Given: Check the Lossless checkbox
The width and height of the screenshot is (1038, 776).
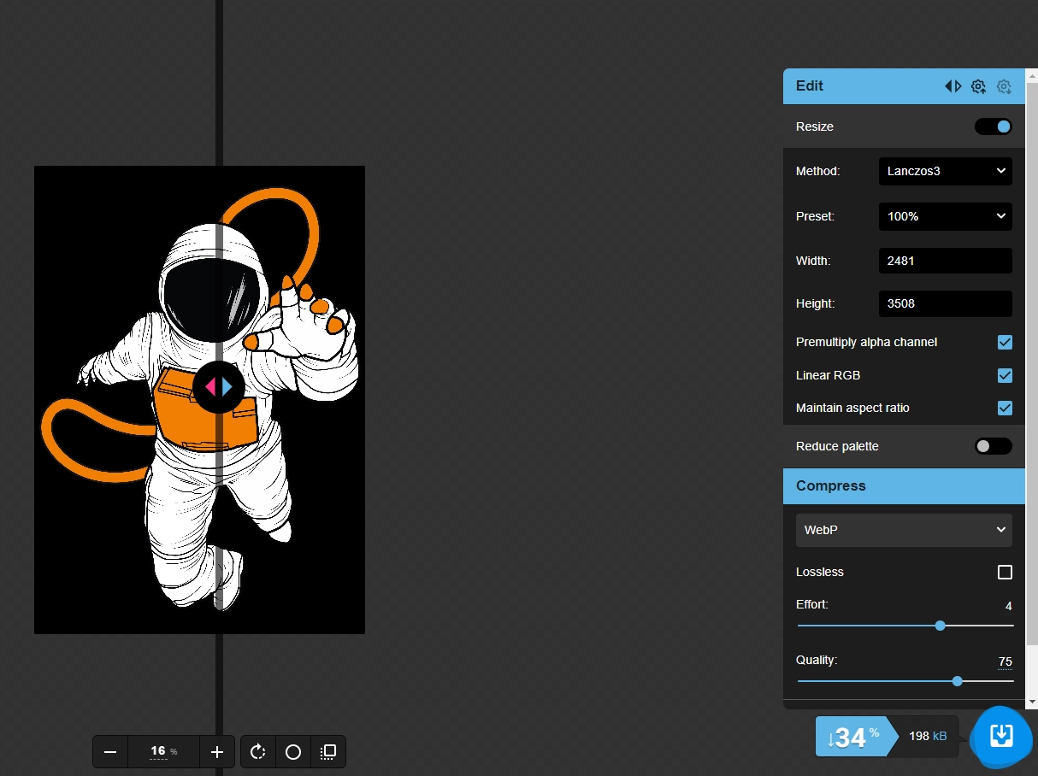Looking at the screenshot, I should click(1005, 573).
